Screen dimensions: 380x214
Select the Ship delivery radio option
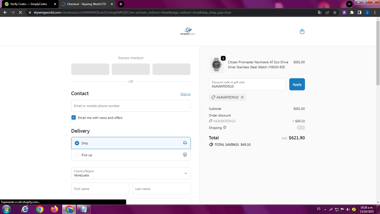coord(77,143)
